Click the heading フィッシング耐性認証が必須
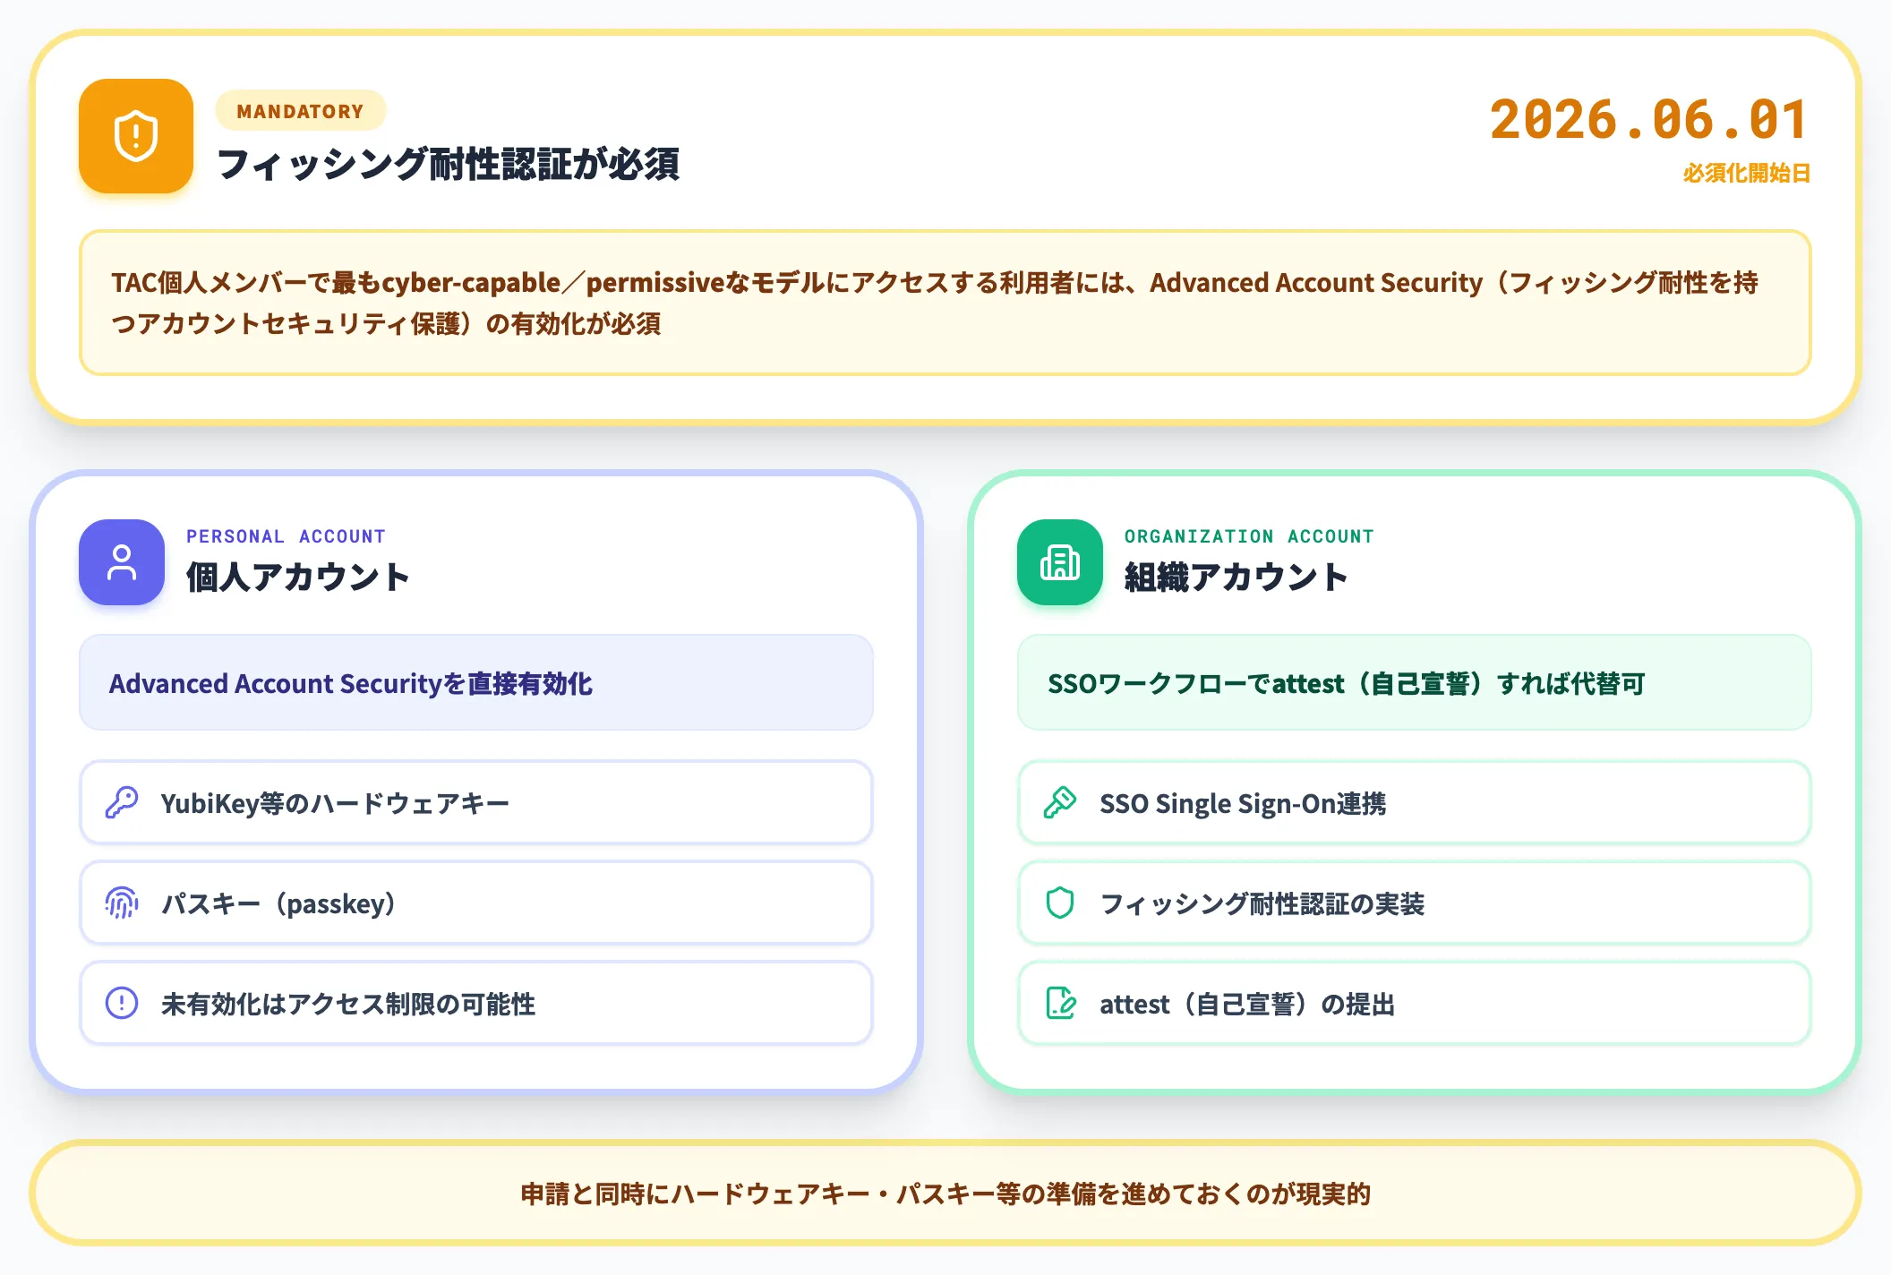1891x1275 pixels. pyautogui.click(x=448, y=165)
